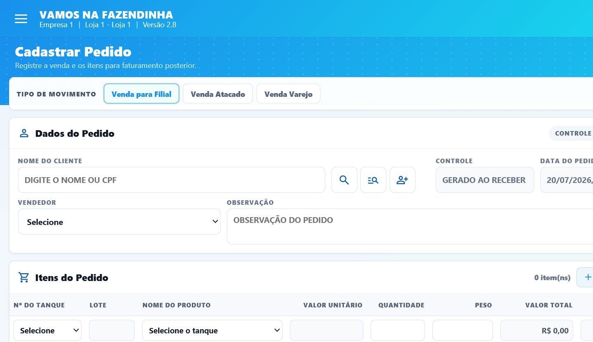Viewport: 593px width, 342px height.
Task: Click the shopping cart icon
Action: pyautogui.click(x=24, y=278)
